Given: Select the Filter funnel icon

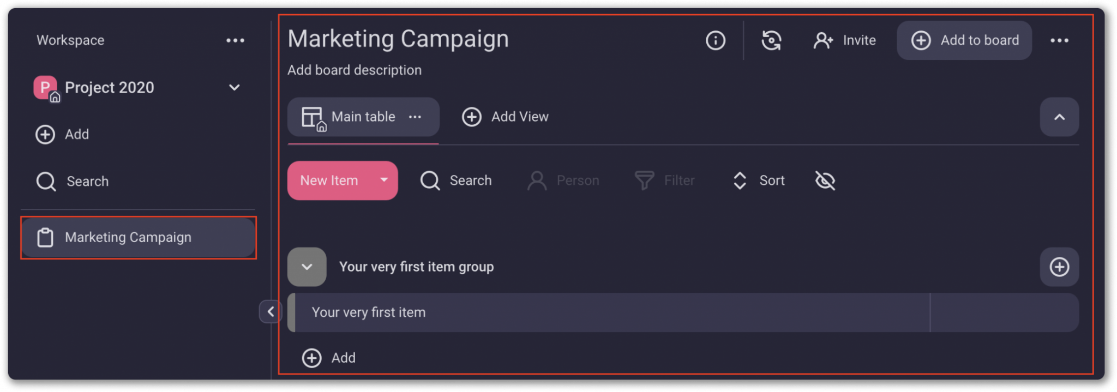Looking at the screenshot, I should pos(644,180).
